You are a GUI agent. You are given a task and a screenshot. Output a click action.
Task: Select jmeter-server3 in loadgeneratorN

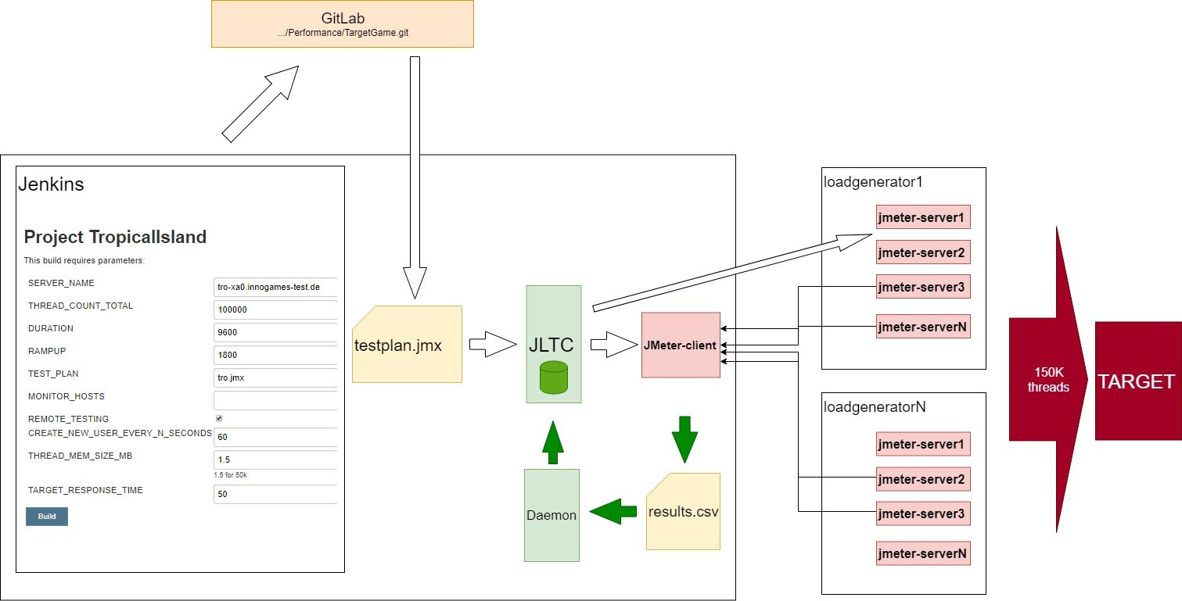(923, 513)
